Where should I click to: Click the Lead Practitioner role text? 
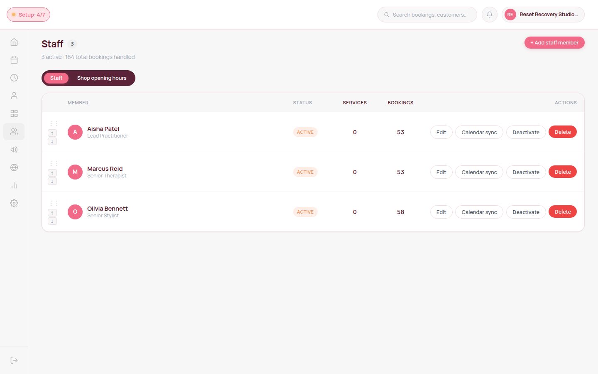(x=108, y=136)
